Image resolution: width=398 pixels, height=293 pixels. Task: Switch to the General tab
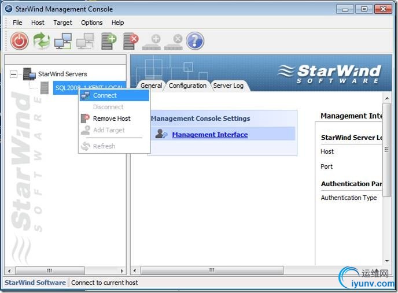[x=151, y=86]
